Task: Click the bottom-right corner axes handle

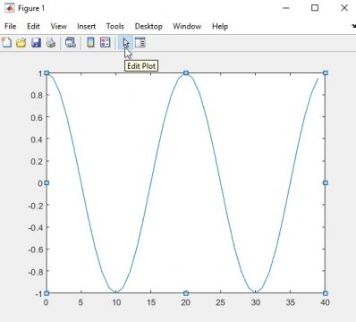Action: tap(326, 293)
